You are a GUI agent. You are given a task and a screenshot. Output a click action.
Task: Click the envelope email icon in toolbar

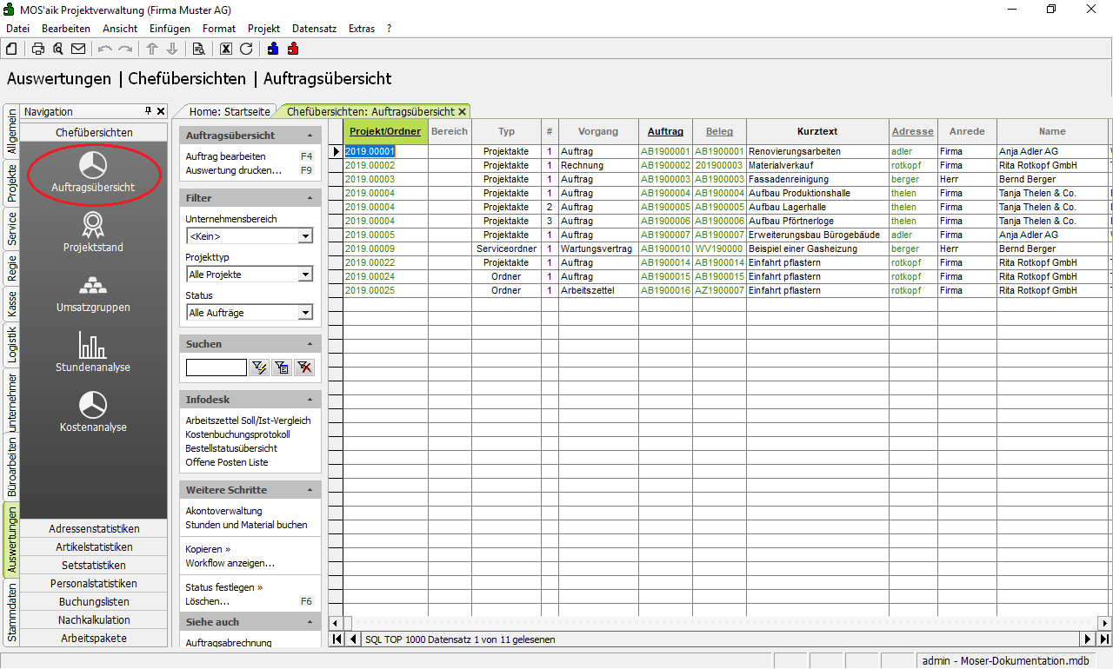pyautogui.click(x=78, y=49)
